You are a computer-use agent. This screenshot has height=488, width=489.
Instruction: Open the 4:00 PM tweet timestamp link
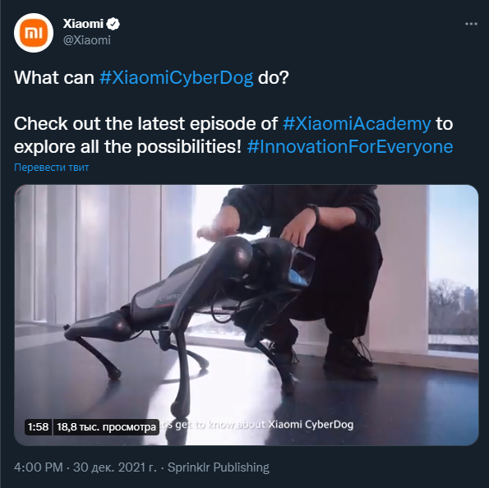[39, 467]
